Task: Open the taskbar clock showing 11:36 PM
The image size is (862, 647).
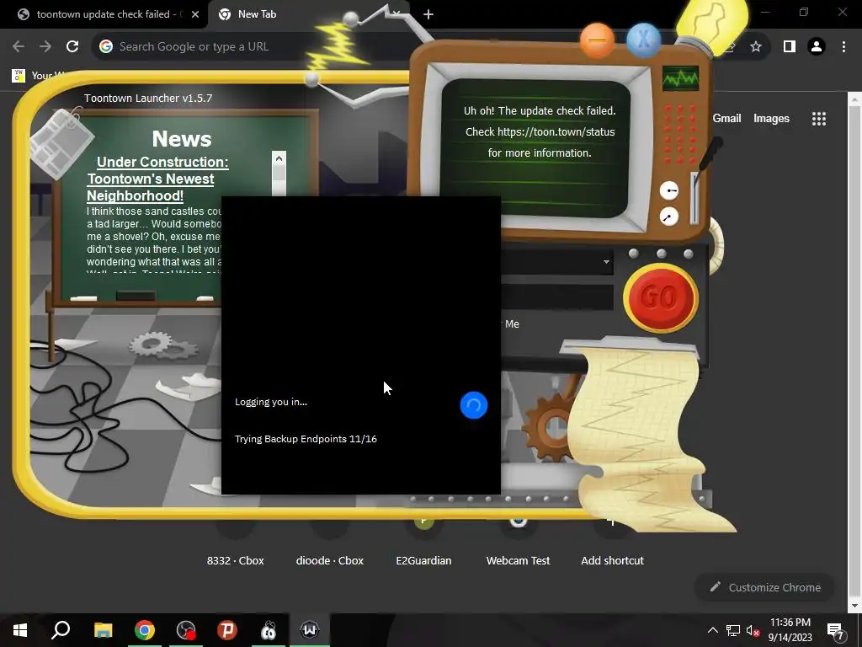Action: pyautogui.click(x=790, y=630)
